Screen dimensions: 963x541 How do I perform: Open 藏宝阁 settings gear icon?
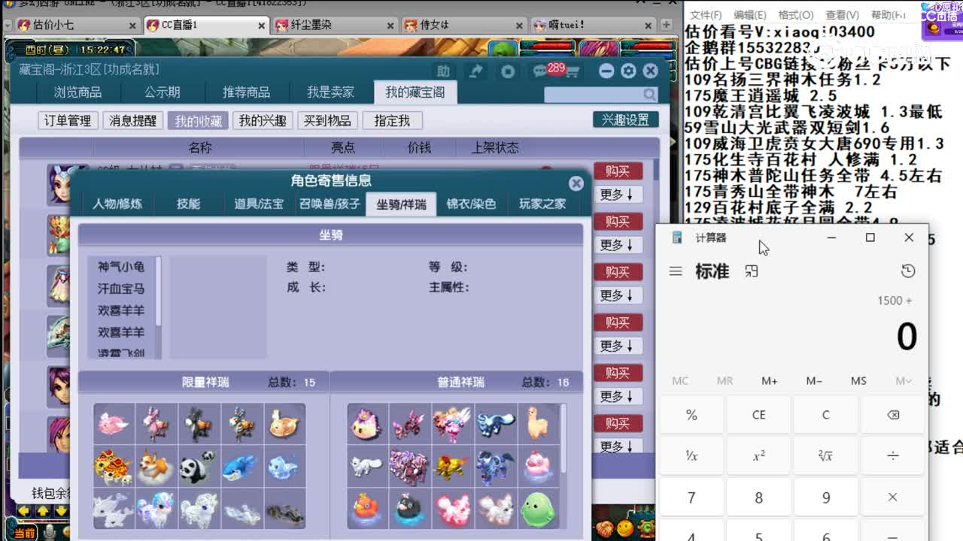(628, 71)
